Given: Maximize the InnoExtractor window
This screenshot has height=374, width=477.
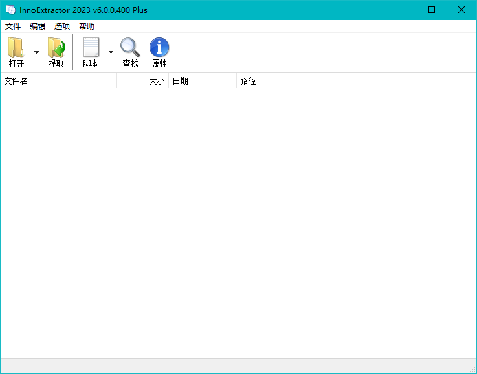Looking at the screenshot, I should pos(432,10).
